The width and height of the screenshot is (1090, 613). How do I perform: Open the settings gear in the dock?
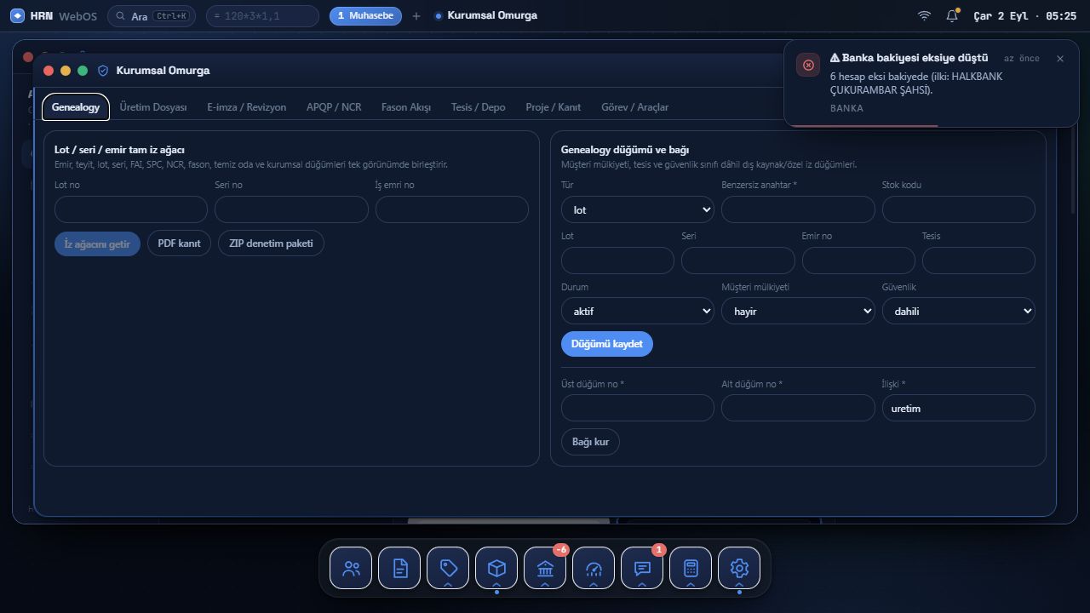tap(739, 568)
